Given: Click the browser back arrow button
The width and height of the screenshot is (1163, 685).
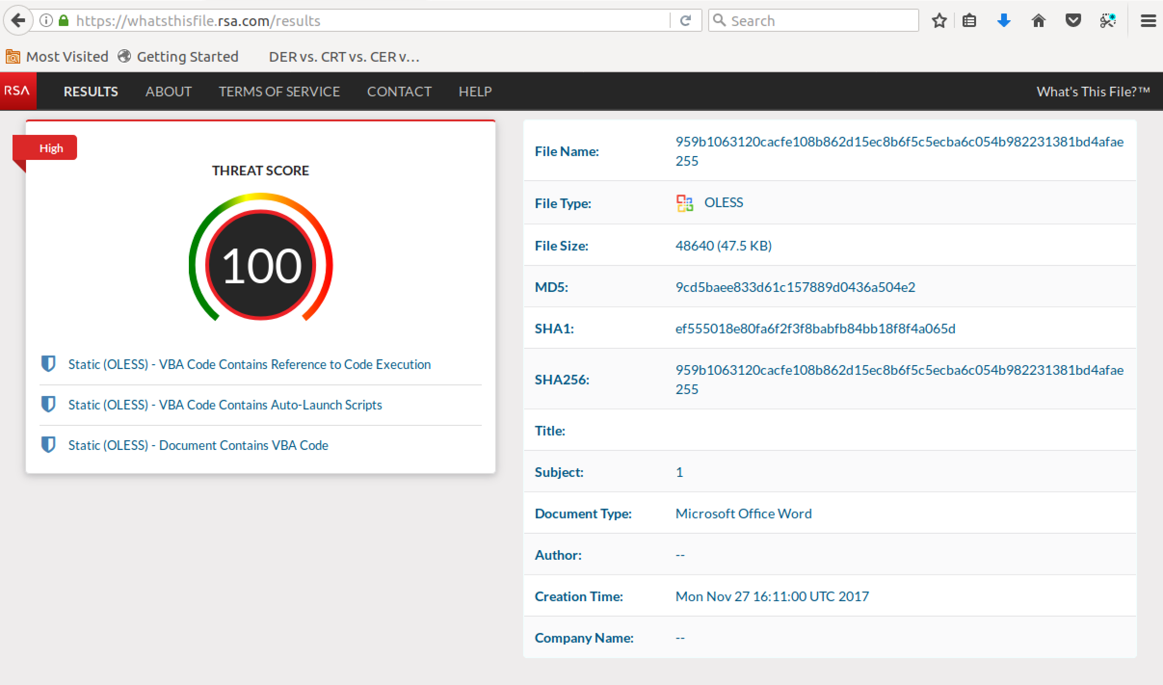Looking at the screenshot, I should pyautogui.click(x=18, y=21).
